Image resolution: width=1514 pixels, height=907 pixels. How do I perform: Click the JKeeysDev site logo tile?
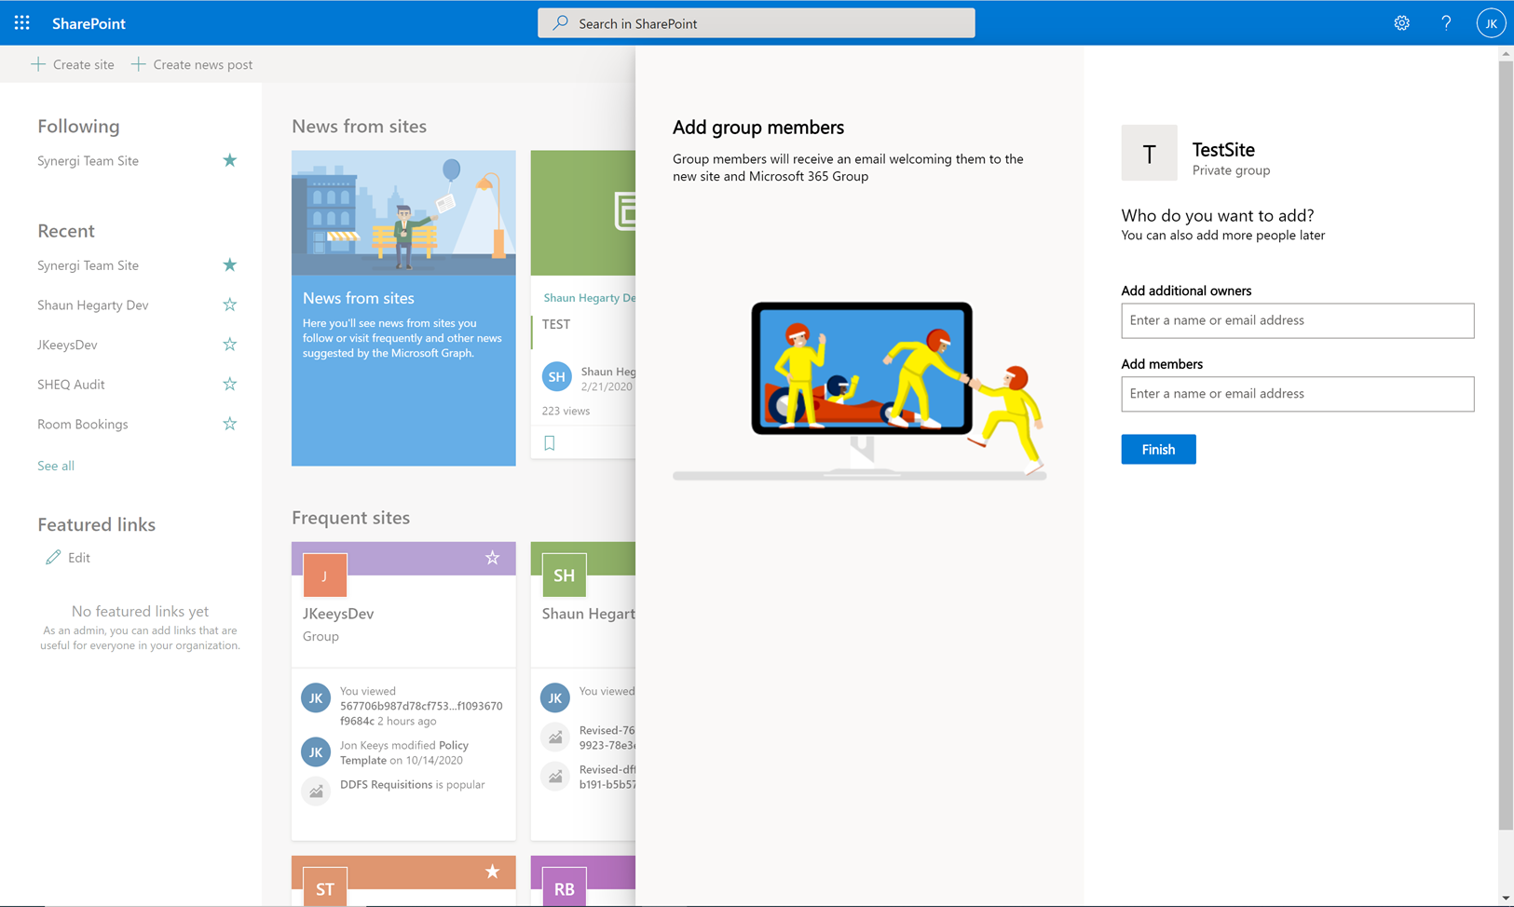coord(323,575)
